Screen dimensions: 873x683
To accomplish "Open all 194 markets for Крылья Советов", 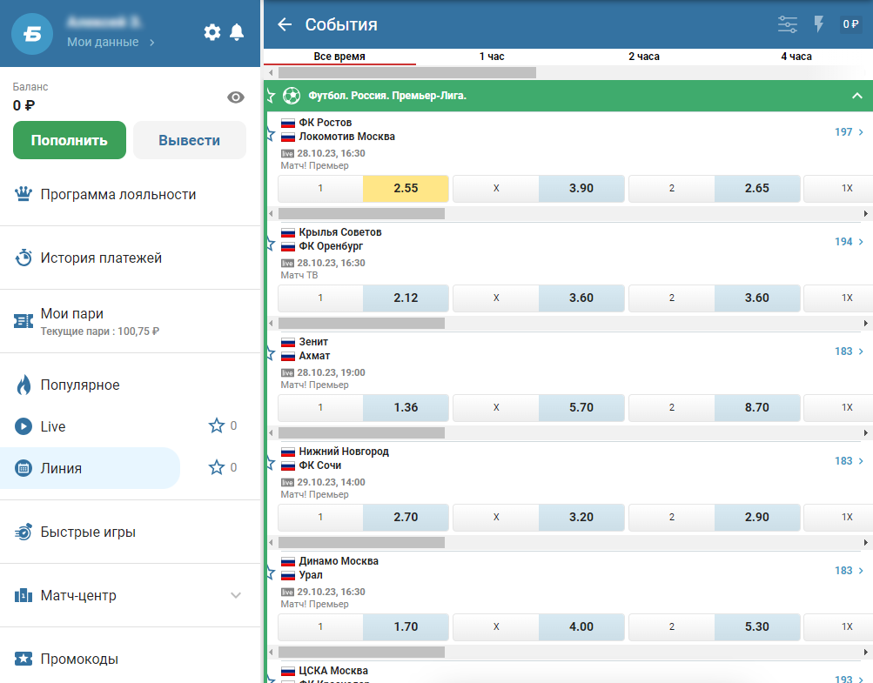I will click(849, 242).
